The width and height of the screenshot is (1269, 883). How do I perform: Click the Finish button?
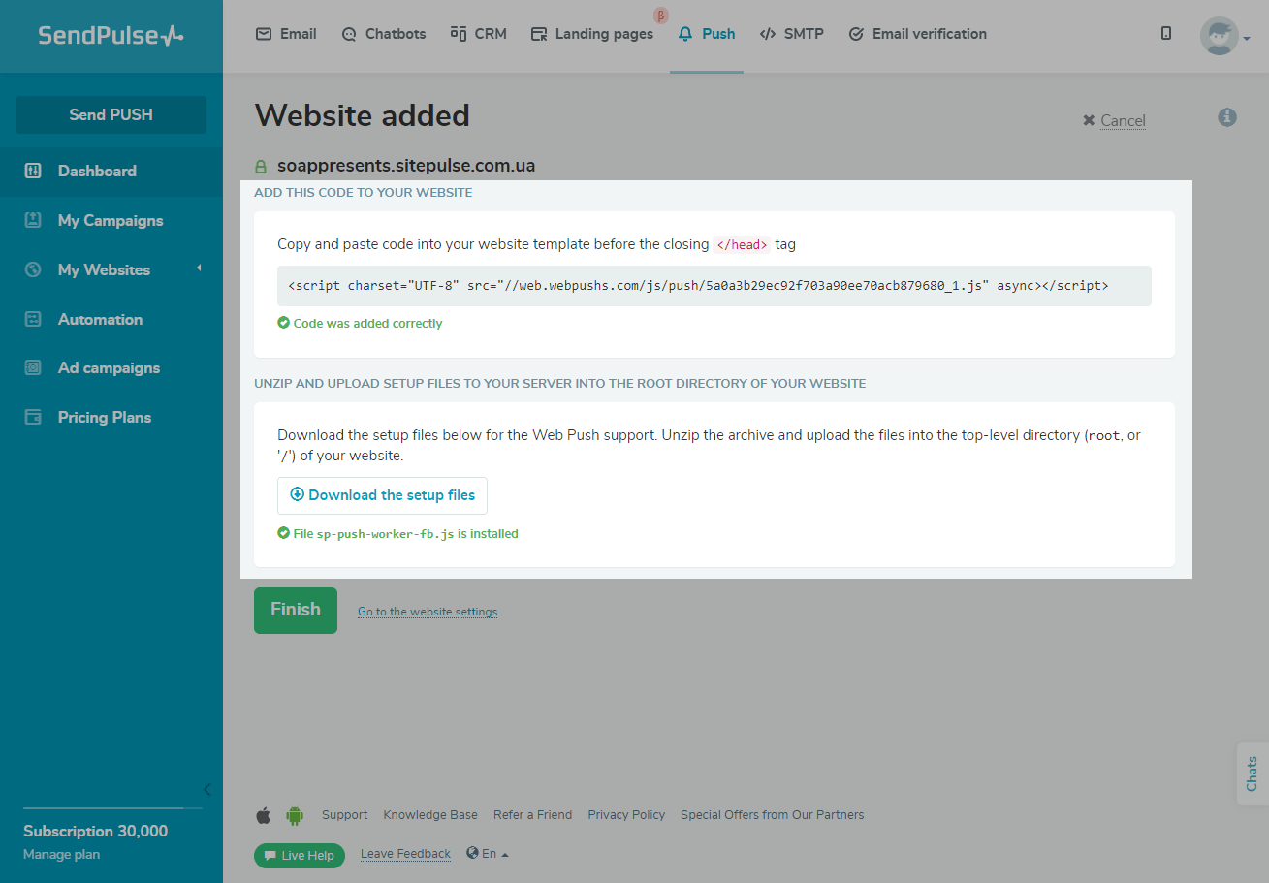pos(296,611)
